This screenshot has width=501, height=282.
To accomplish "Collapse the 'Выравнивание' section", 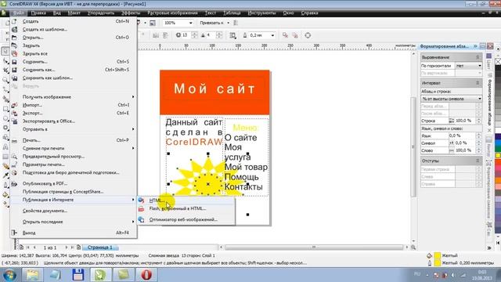I will 478,57.
